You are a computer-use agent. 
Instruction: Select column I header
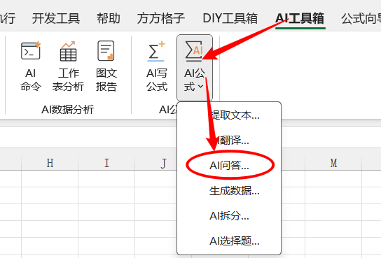(x=106, y=163)
